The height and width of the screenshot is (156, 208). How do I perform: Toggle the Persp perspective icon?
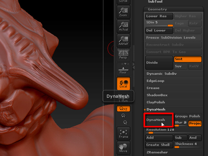123,55
